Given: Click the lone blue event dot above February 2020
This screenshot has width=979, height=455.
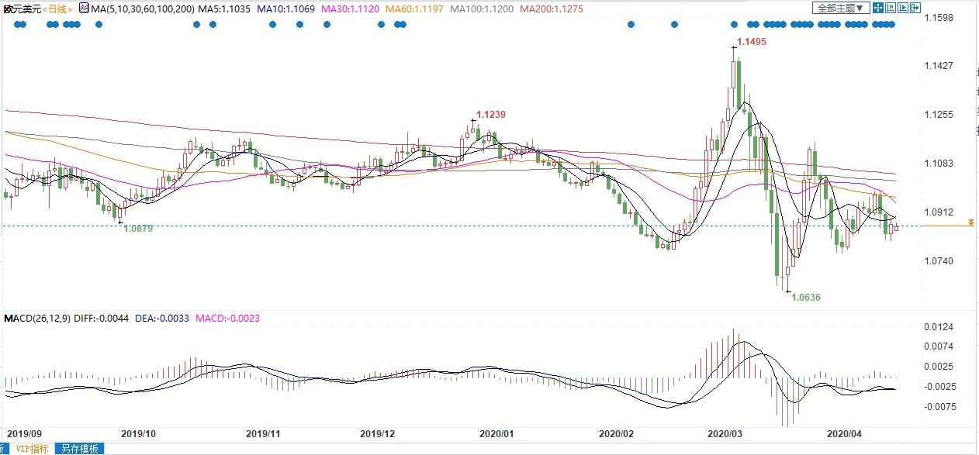Looking at the screenshot, I should [x=631, y=24].
